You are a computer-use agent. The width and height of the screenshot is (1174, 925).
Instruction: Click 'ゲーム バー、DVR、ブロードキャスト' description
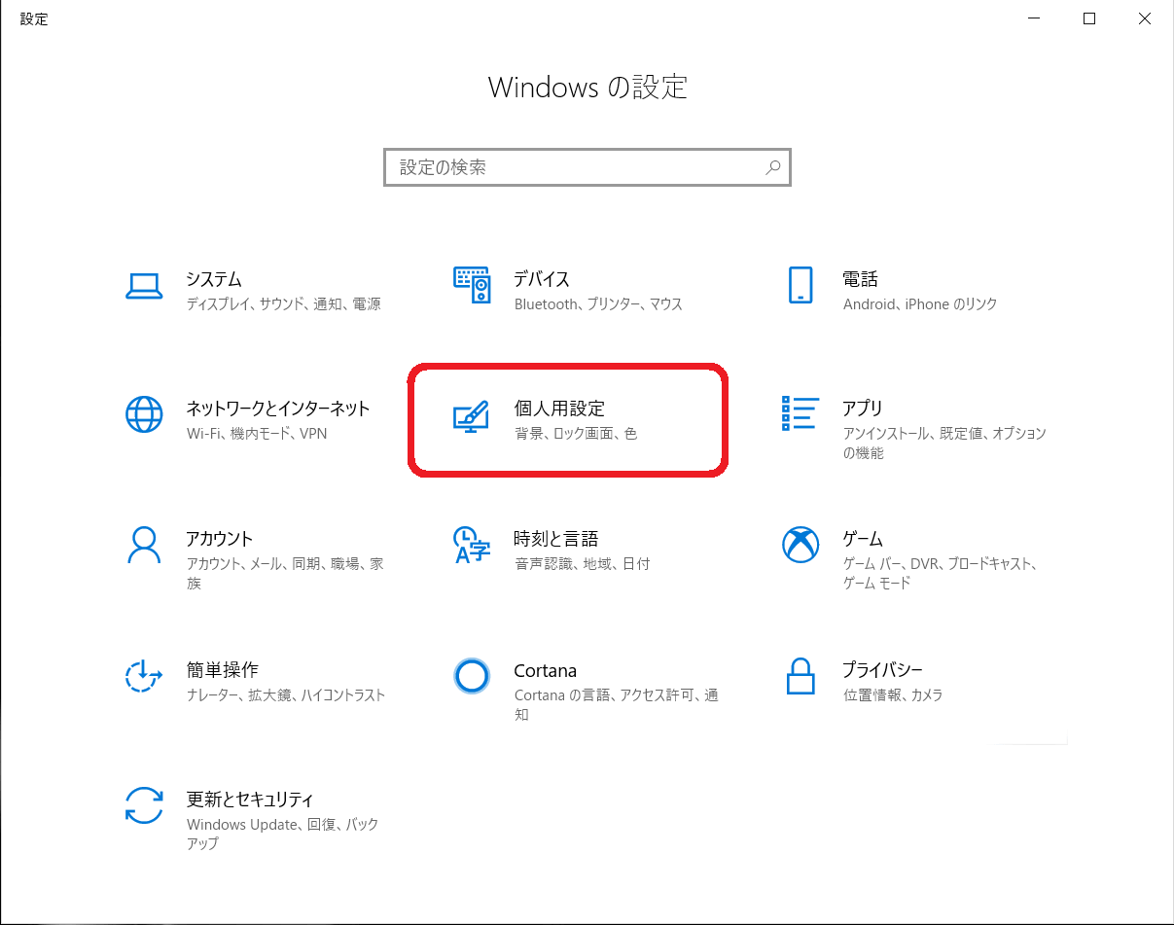(x=942, y=573)
